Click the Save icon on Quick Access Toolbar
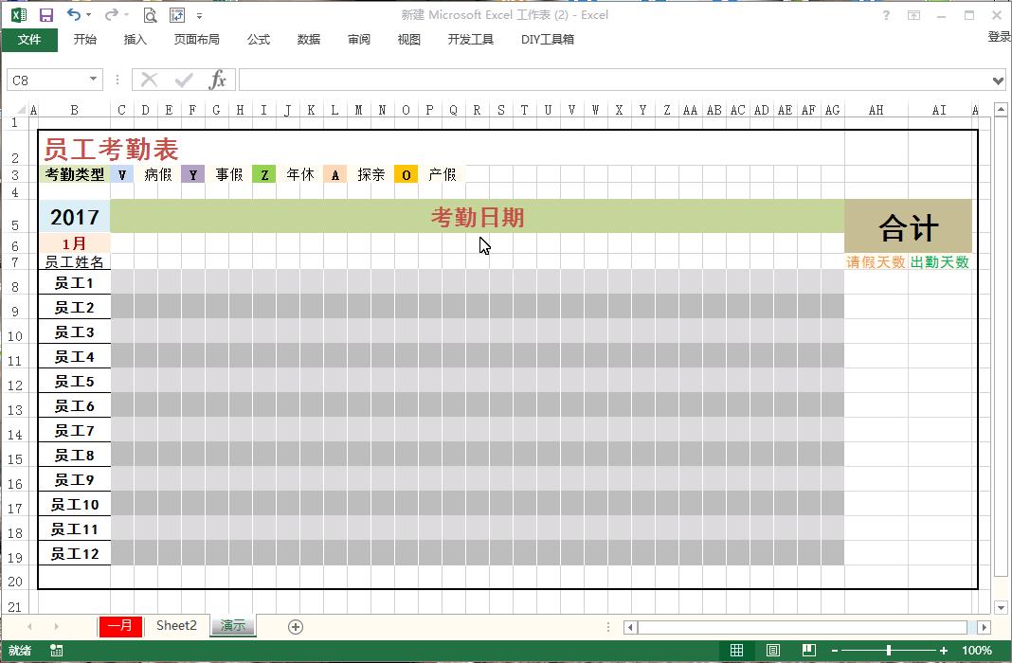 point(45,14)
